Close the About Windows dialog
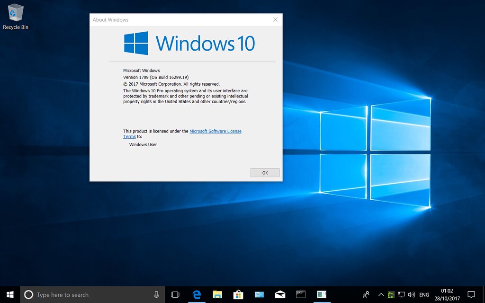Viewport: 485px width, 303px height. (275, 19)
